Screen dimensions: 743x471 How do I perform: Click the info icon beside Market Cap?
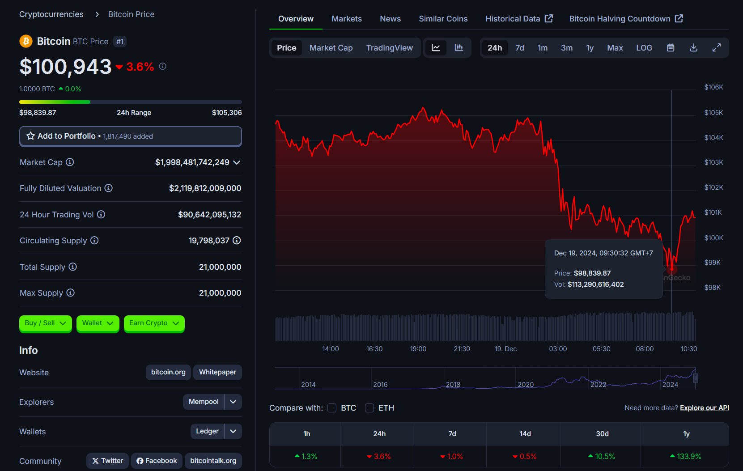click(70, 162)
